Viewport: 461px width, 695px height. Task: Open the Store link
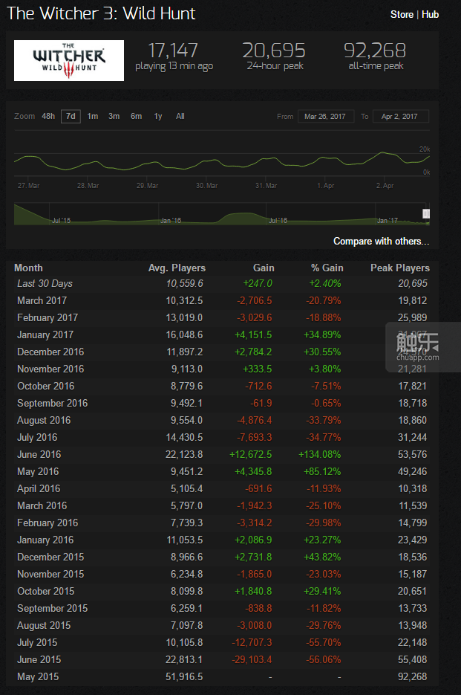402,15
